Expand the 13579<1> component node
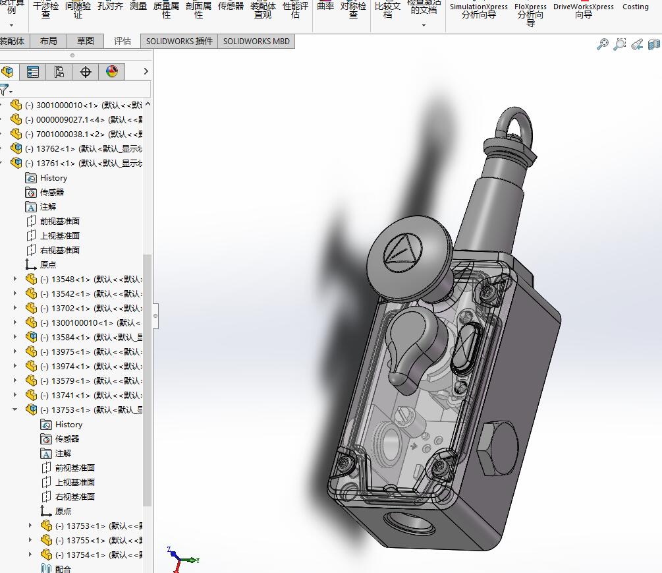 (x=15, y=380)
